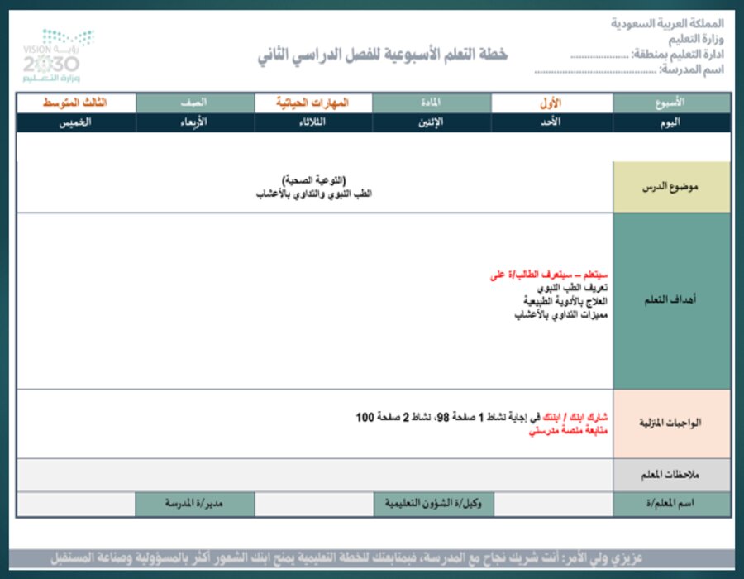Select the الصف header cell
This screenshot has height=579, width=744.
(x=194, y=101)
